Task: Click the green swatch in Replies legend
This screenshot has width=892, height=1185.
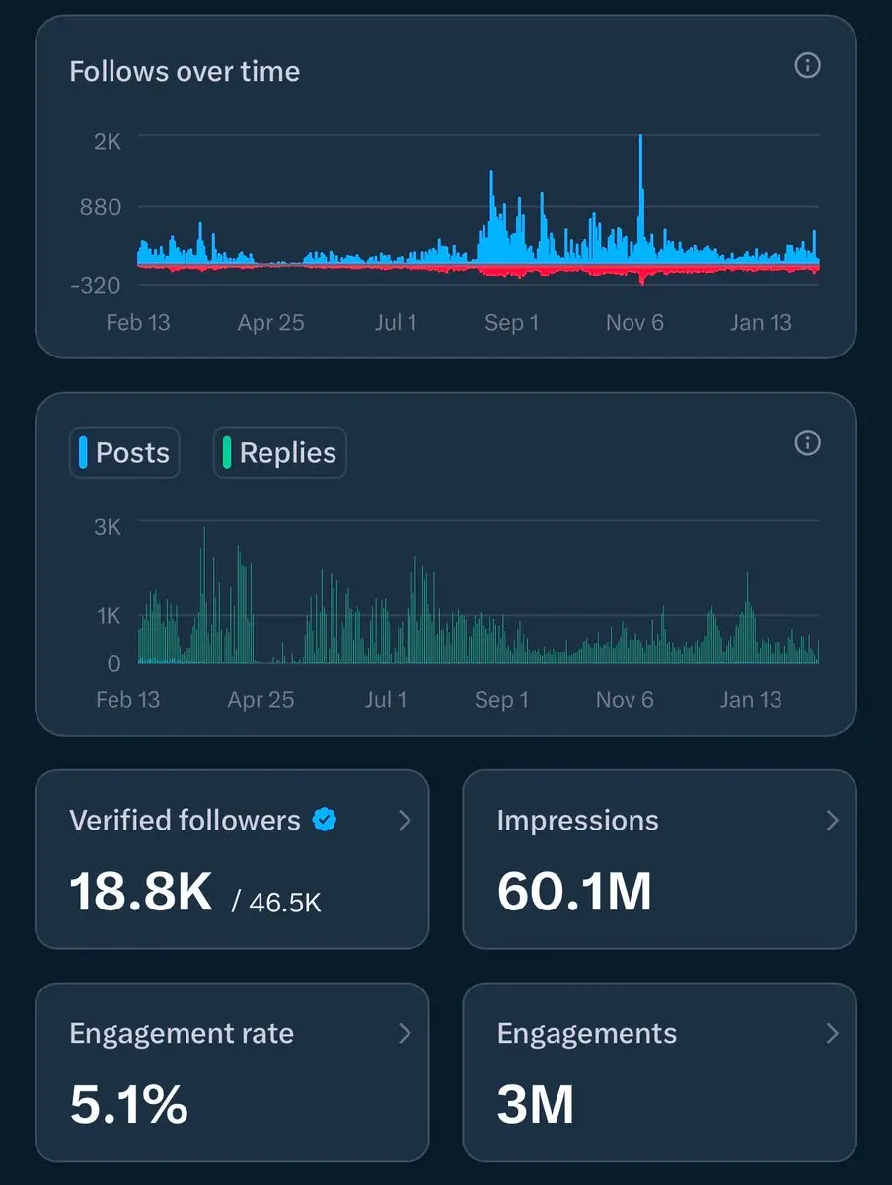Action: 227,452
